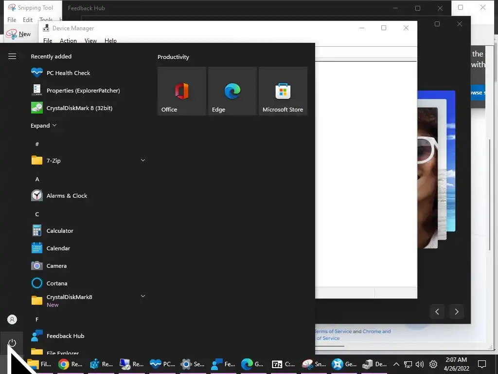Open Help menu in Device Manager
The width and height of the screenshot is (498, 374).
pos(110,40)
